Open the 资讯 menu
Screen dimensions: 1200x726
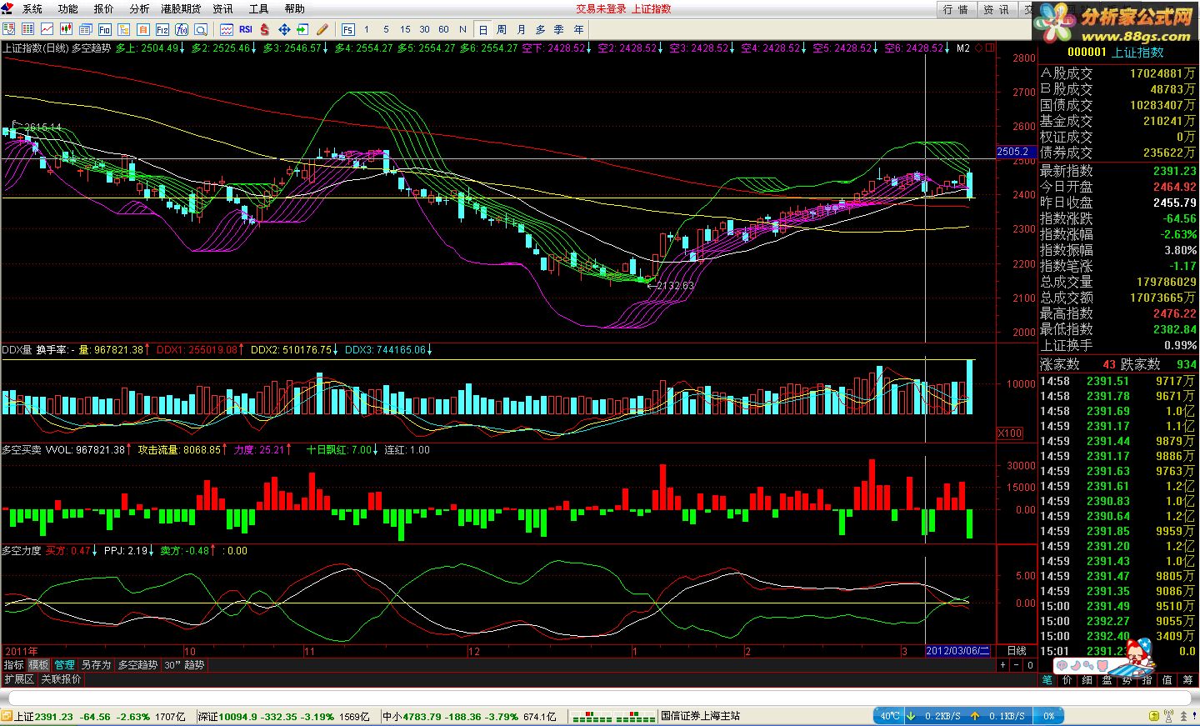pos(223,9)
